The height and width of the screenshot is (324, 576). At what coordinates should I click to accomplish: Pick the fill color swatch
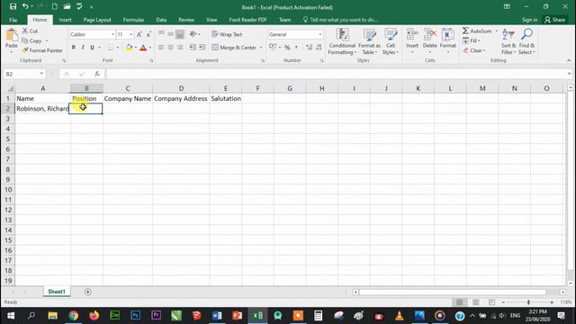(x=129, y=47)
